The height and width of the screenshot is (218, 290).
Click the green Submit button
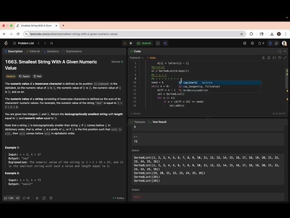click(x=144, y=43)
